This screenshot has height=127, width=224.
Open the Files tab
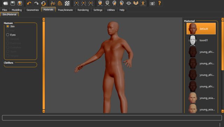pyautogui.click(x=5, y=10)
